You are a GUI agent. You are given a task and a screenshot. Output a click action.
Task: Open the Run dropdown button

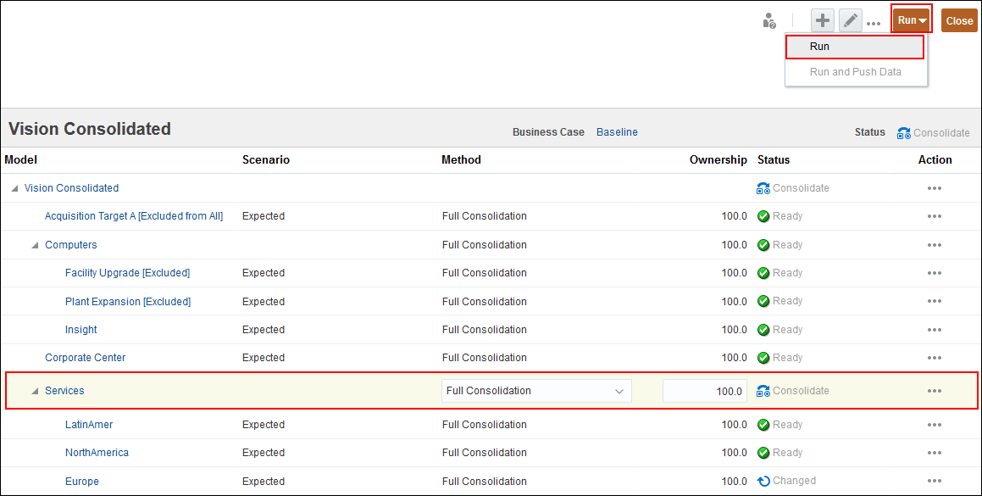point(912,20)
